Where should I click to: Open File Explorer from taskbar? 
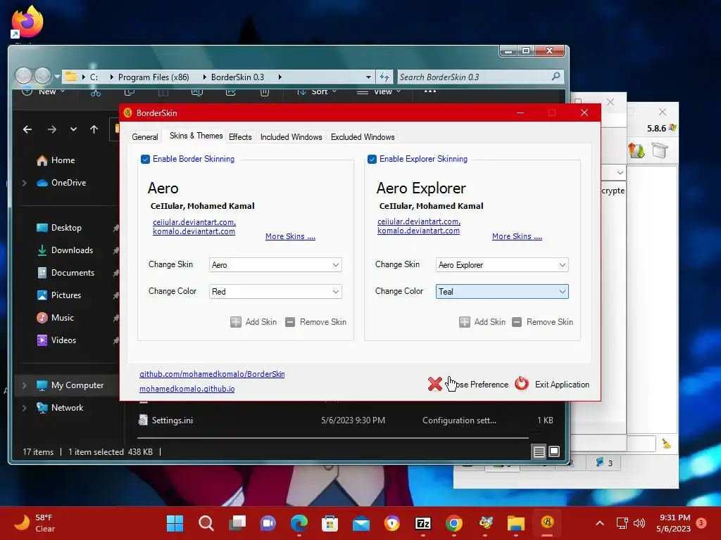click(x=515, y=523)
